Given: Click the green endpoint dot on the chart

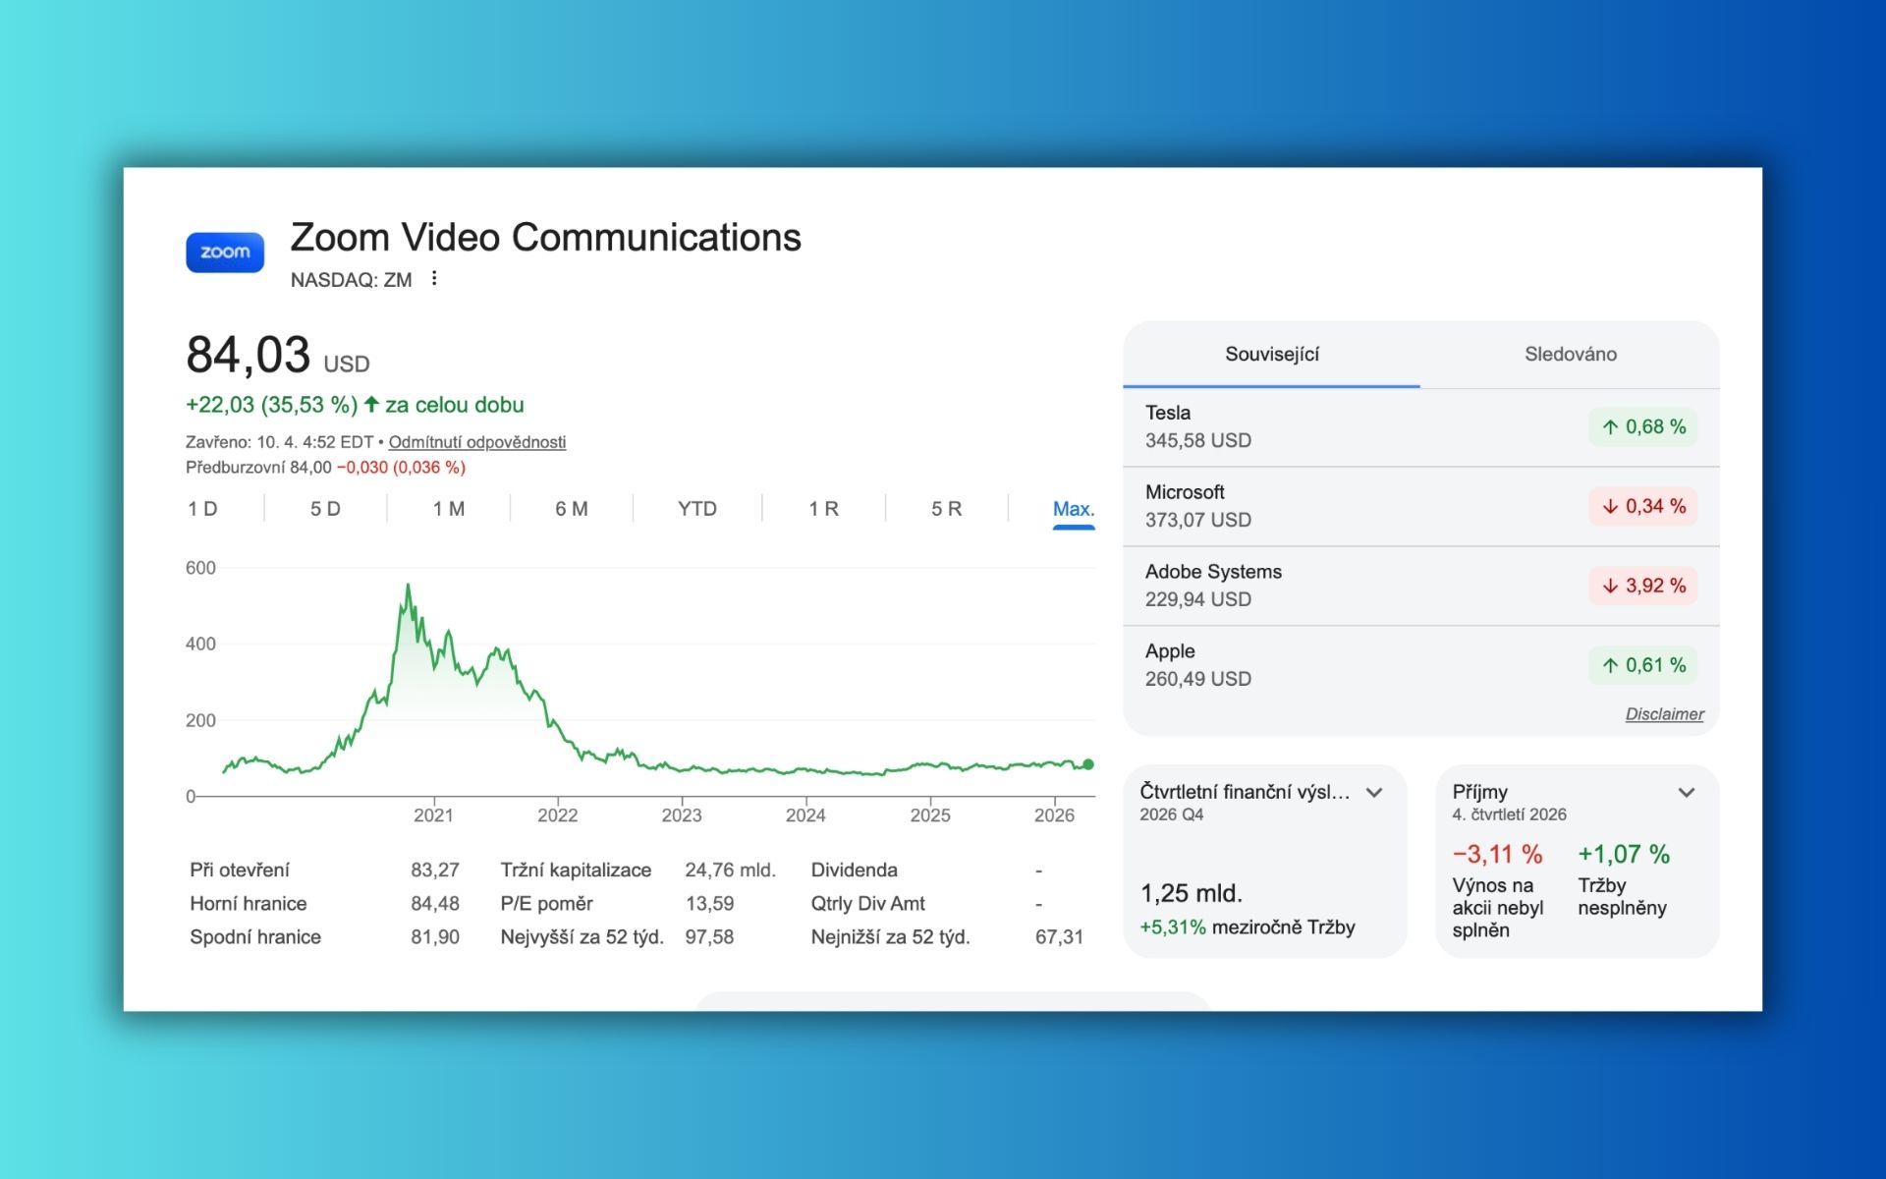Looking at the screenshot, I should coord(1088,764).
